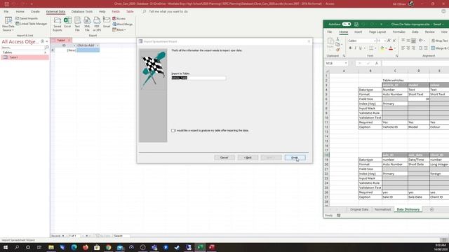449x252 pixels.
Task: Start Word Merge export
Action: [x=123, y=24]
